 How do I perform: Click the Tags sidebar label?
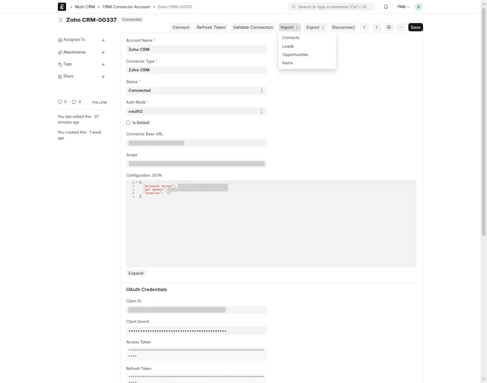click(x=67, y=64)
